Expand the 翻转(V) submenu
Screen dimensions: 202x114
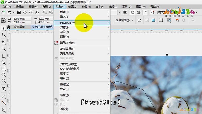tap(82, 37)
